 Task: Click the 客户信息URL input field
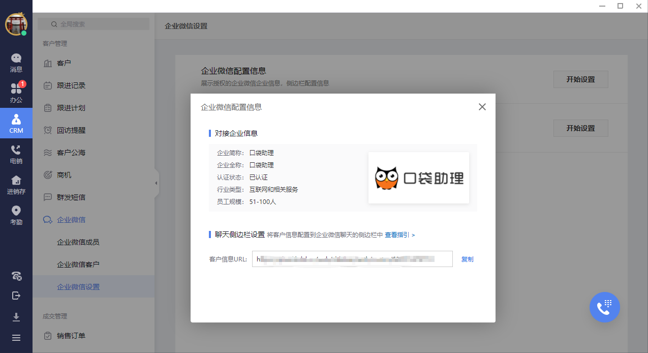coord(352,259)
